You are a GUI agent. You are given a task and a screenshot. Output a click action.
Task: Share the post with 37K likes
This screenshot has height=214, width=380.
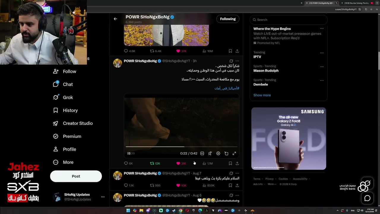coord(237,51)
